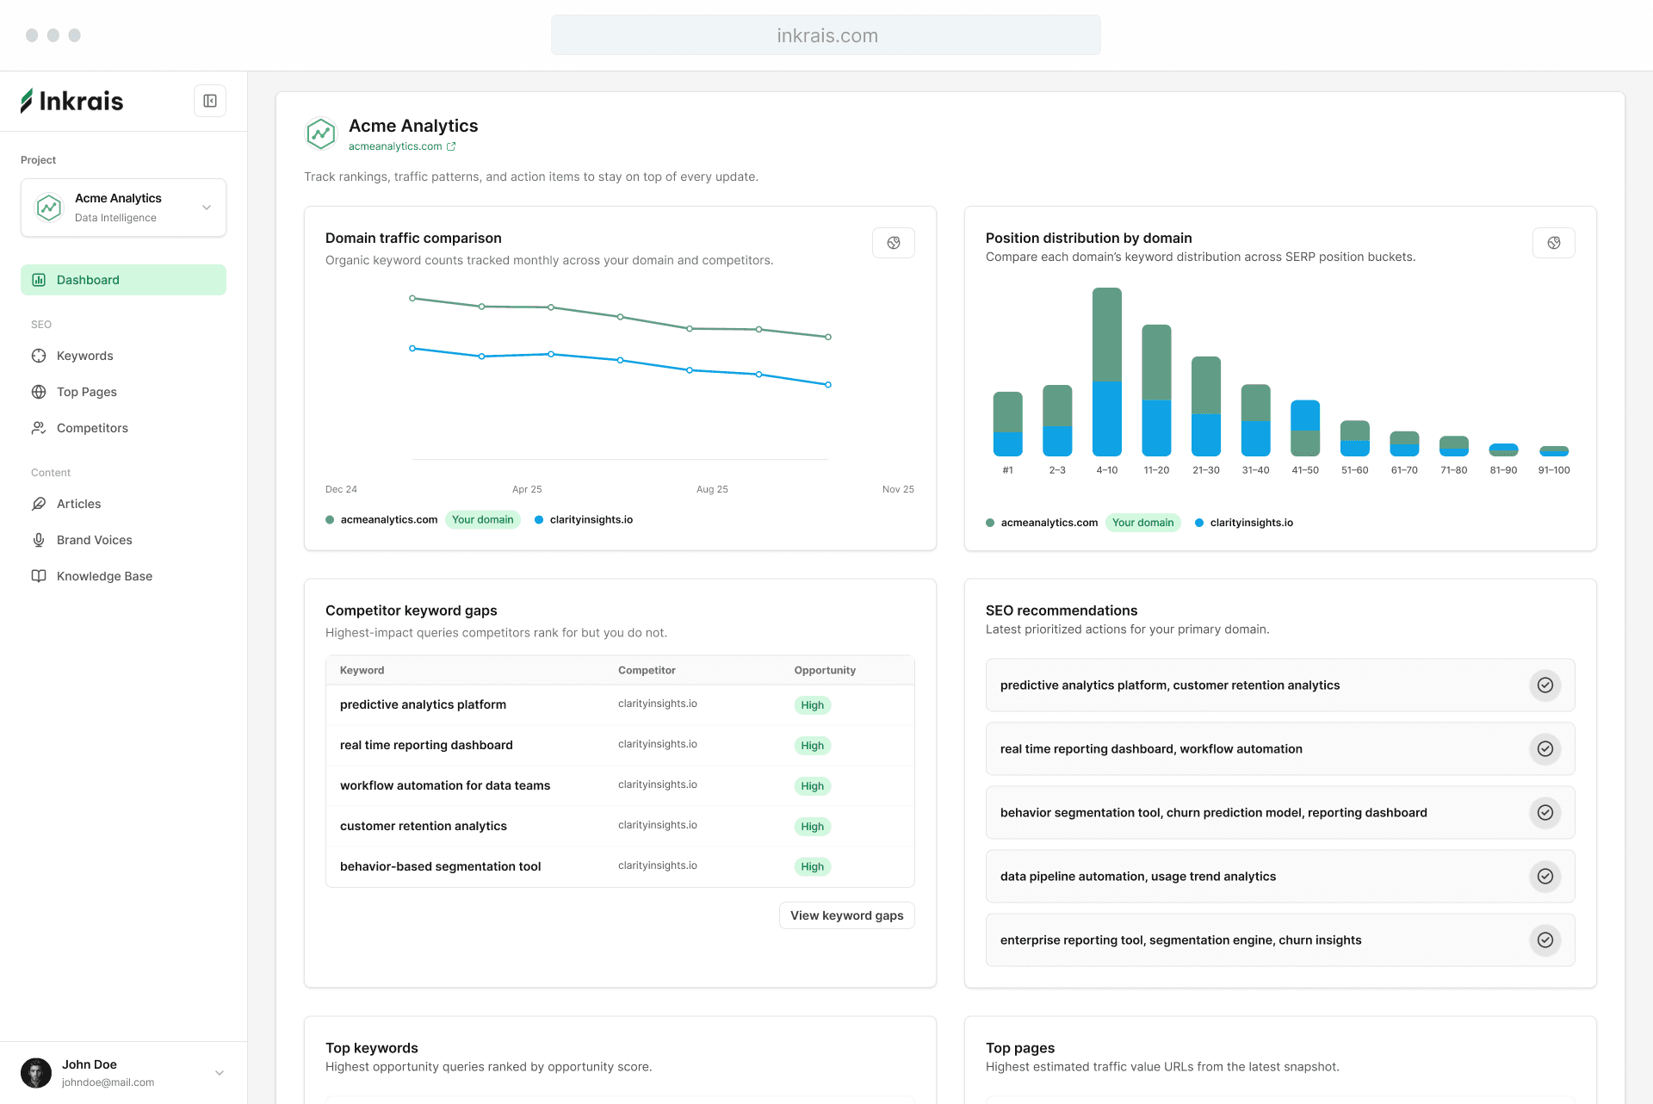Open chart options in Domain traffic comparison
The image size is (1653, 1104).
point(893,243)
